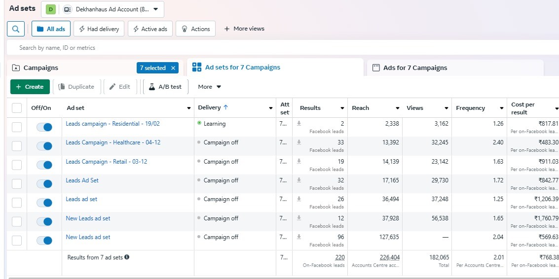This screenshot has height=279, width=559.
Task: Open Leads Campaign - Healthcare - 04-12 link
Action: coord(113,142)
